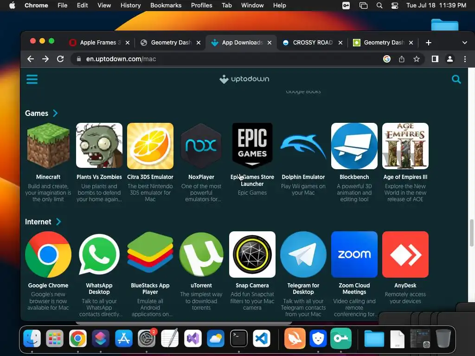Open Plants Vs Zombies icon
The height and width of the screenshot is (356, 475).
pos(99,146)
